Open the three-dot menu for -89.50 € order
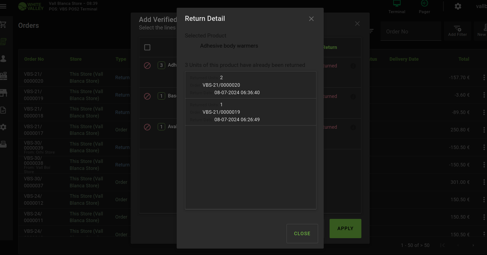Viewport: 487px width, 255px height. tap(484, 112)
